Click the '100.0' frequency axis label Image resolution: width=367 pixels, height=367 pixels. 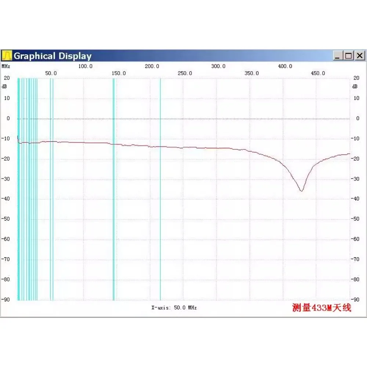(x=85, y=66)
